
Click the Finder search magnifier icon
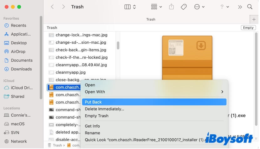coord(250,7)
